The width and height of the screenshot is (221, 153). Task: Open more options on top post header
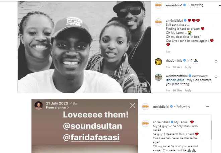[220, 5]
